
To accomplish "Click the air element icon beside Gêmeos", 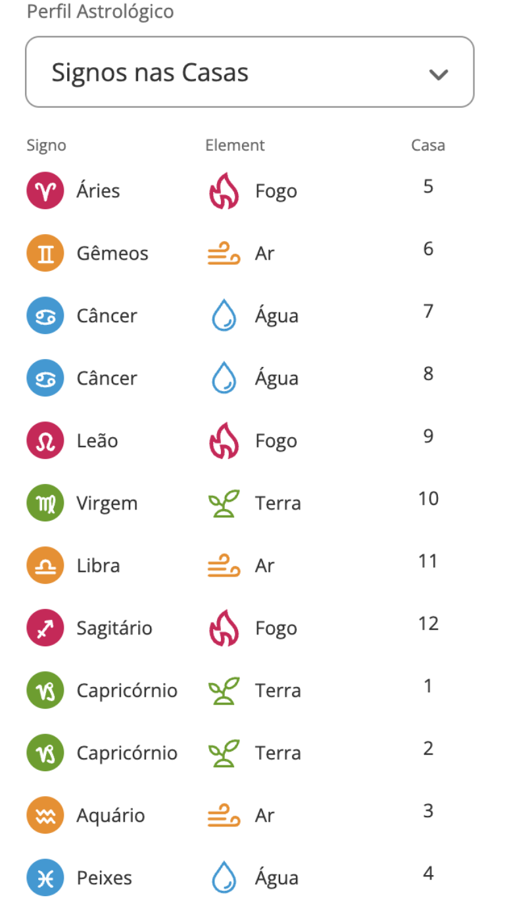I will pyautogui.click(x=224, y=254).
